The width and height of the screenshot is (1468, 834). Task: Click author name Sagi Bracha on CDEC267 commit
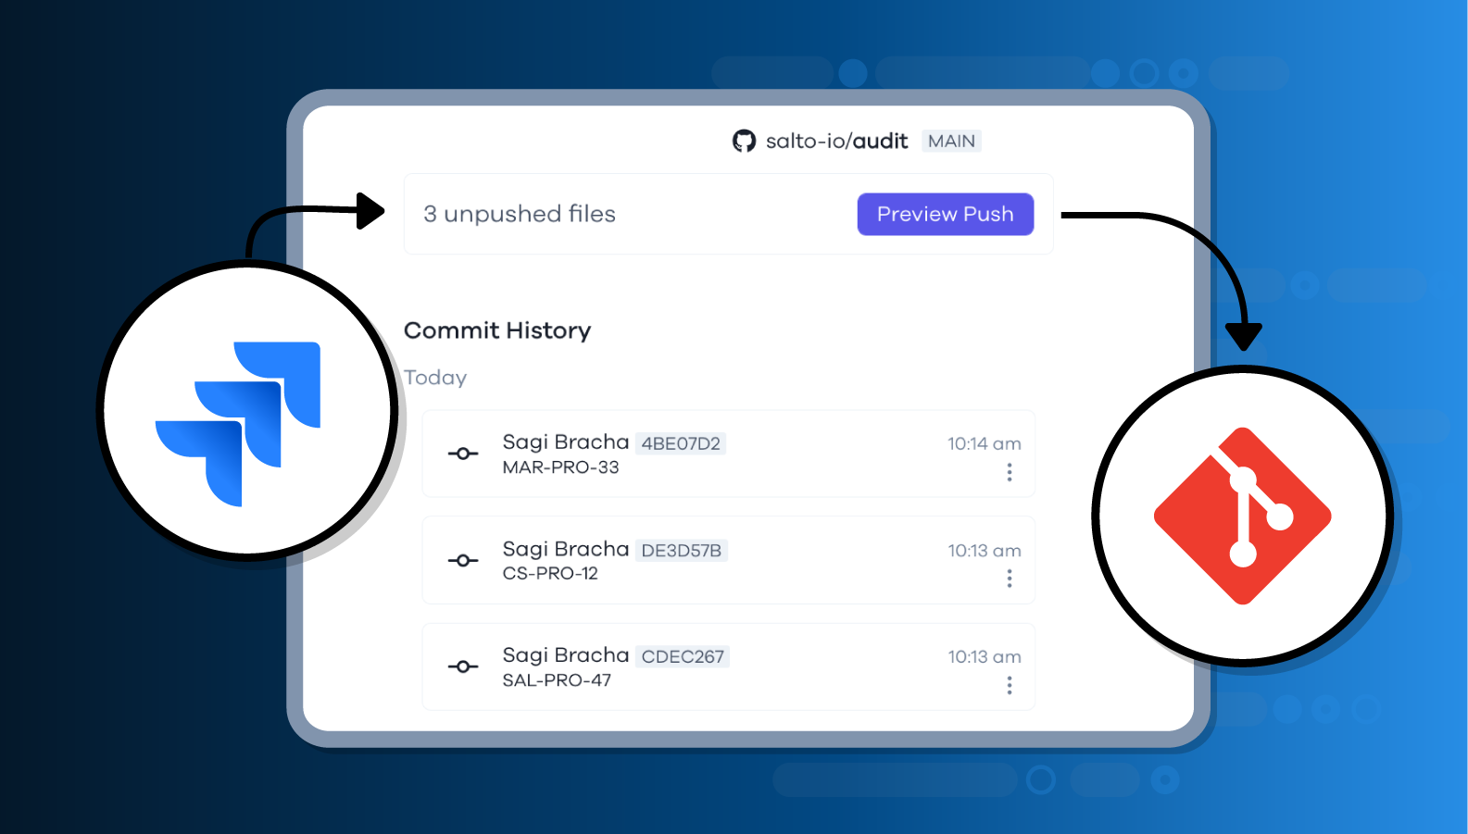point(566,655)
